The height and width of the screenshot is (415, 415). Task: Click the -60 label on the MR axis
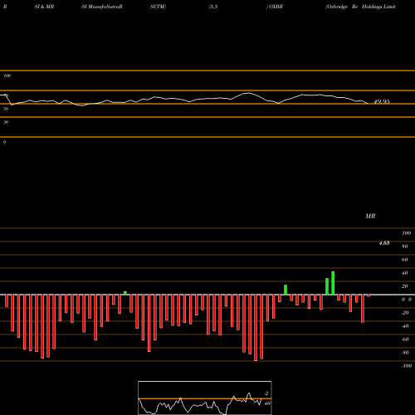point(405,339)
